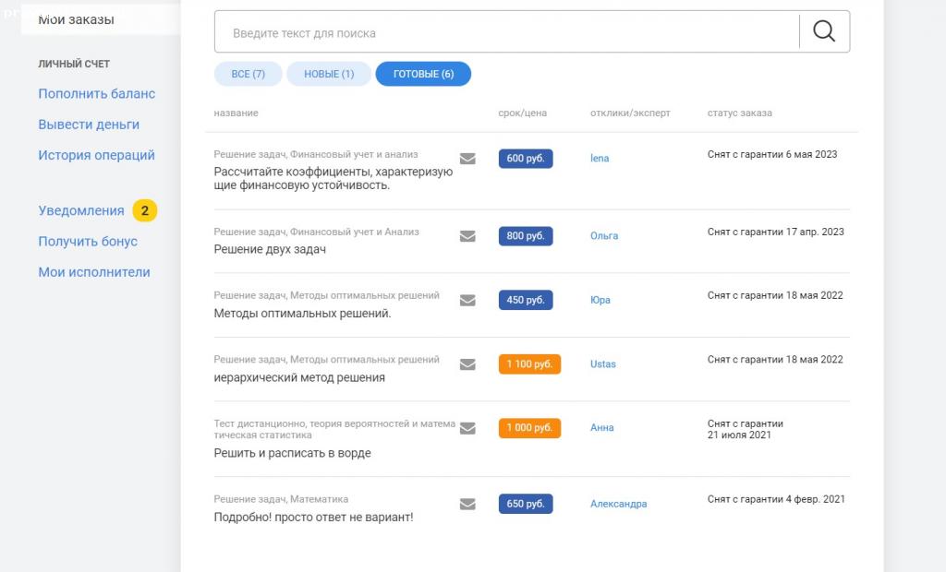Switch to the НОВЫЕ (1) tab
Viewport: 946px width, 572px height.
329,74
